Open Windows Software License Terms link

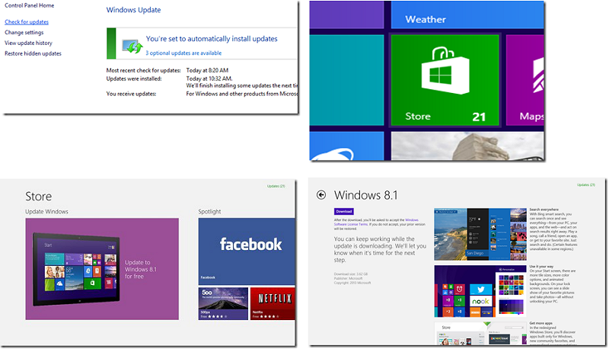(376, 222)
